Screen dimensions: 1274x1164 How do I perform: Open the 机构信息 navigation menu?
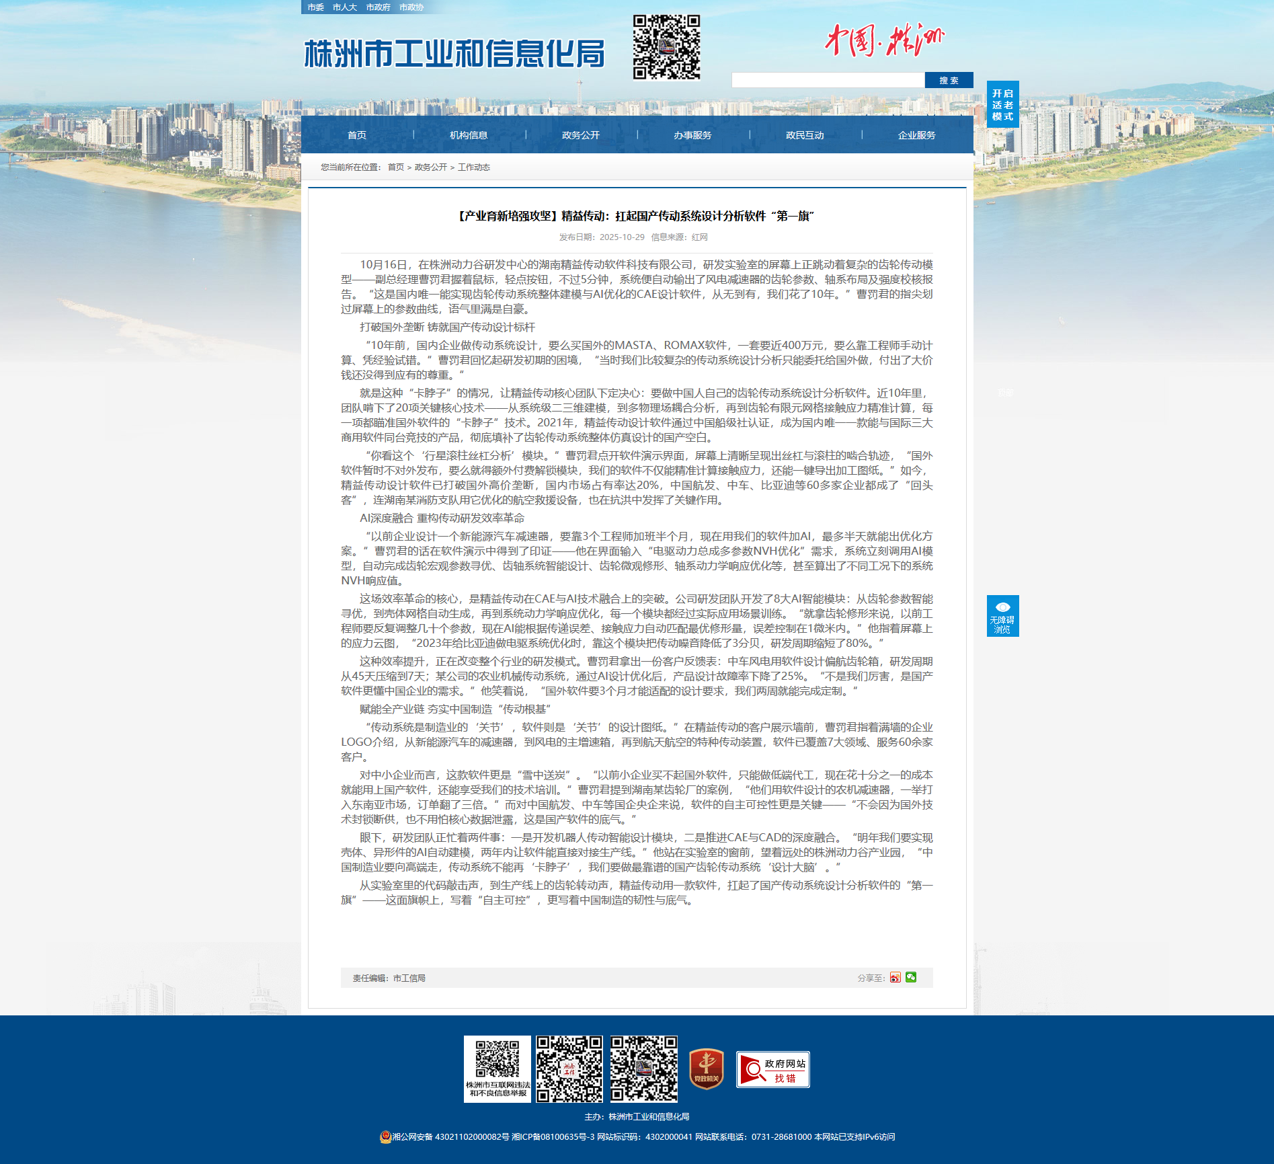pyautogui.click(x=469, y=135)
